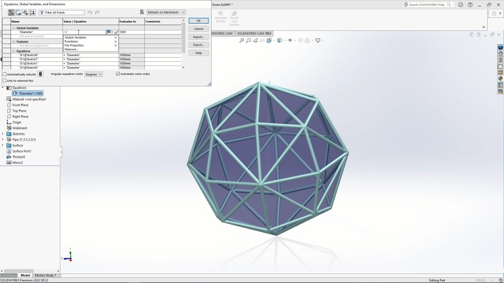Switch to Dimension View in the dialog
The width and height of the screenshot is (504, 283).
point(25,13)
